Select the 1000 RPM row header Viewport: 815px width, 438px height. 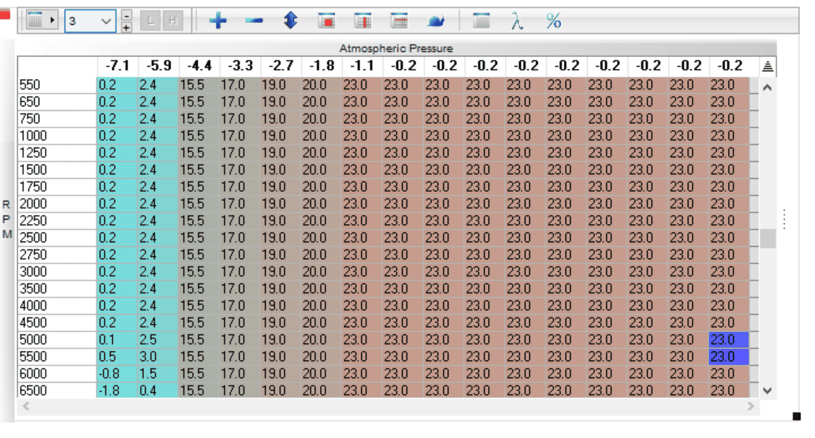57,136
